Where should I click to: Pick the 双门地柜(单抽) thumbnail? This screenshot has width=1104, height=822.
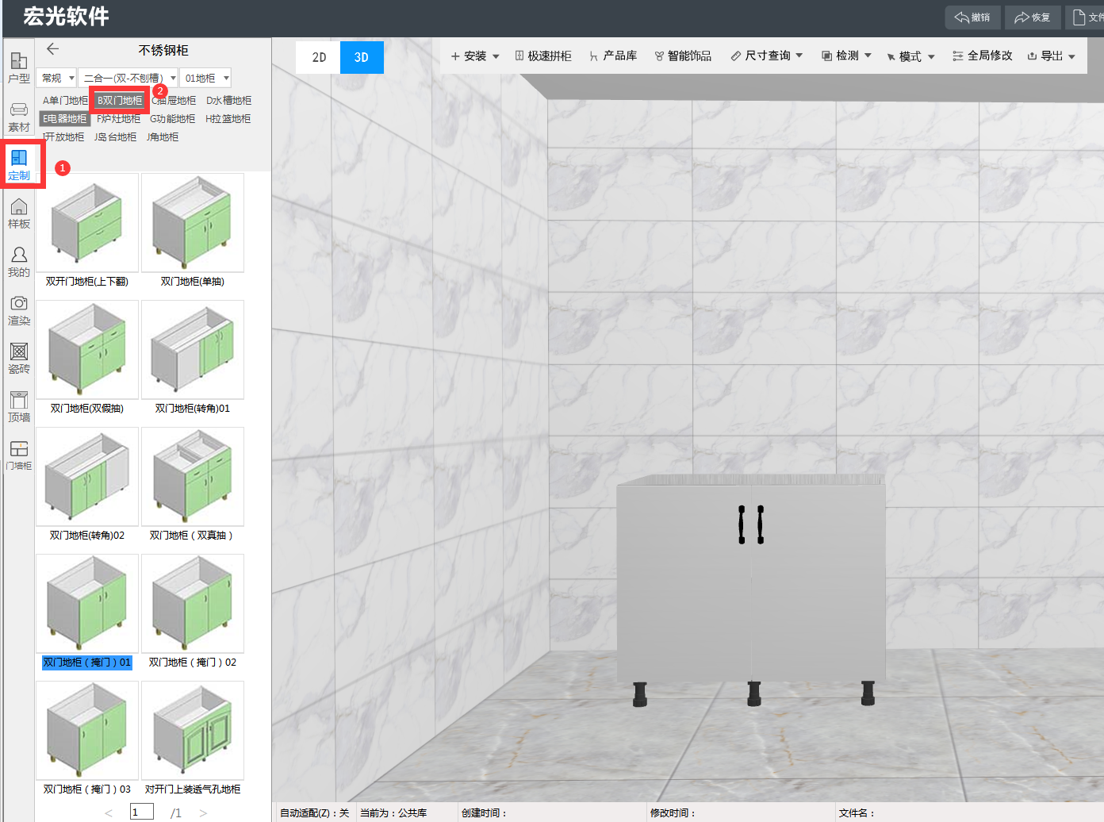click(193, 223)
